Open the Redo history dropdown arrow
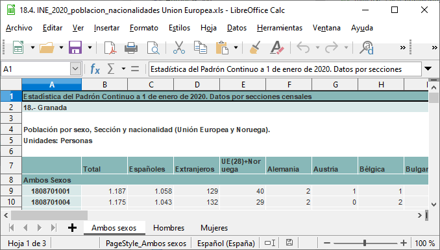This screenshot has height=250, width=440. tap(347, 47)
